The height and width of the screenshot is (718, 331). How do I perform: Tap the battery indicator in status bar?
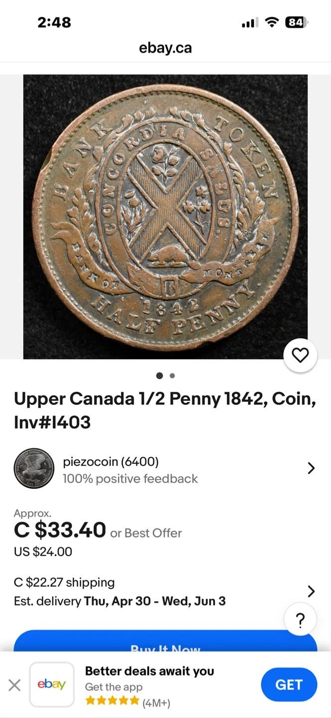(x=297, y=22)
